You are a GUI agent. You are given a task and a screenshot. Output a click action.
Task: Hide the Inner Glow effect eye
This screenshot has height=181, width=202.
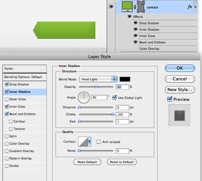pos(135,36)
